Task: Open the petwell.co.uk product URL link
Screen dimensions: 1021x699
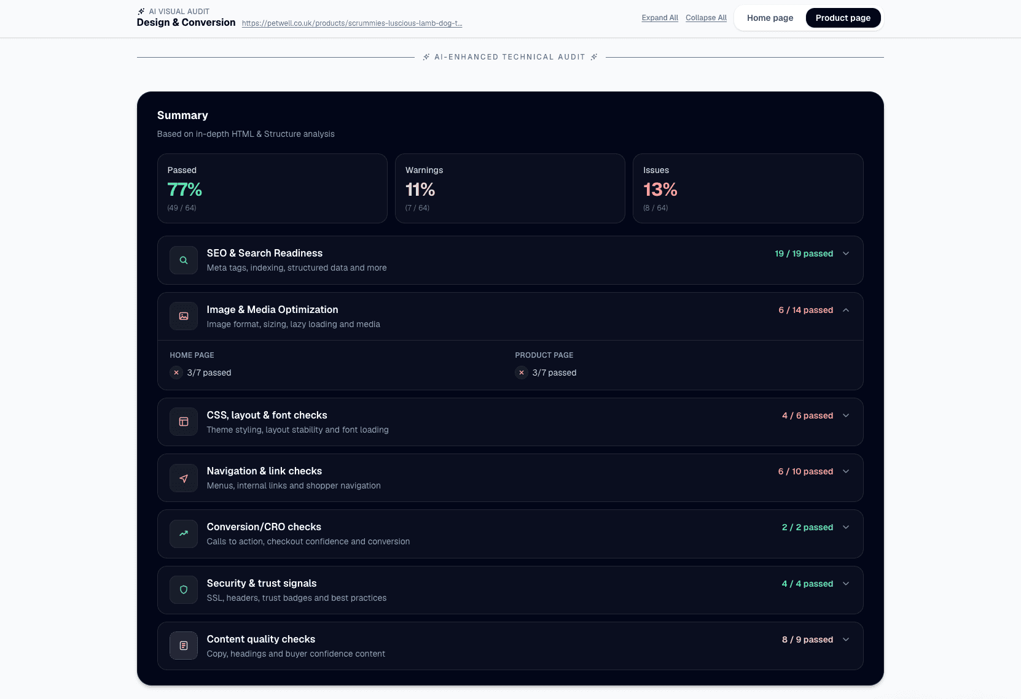Action: (352, 23)
